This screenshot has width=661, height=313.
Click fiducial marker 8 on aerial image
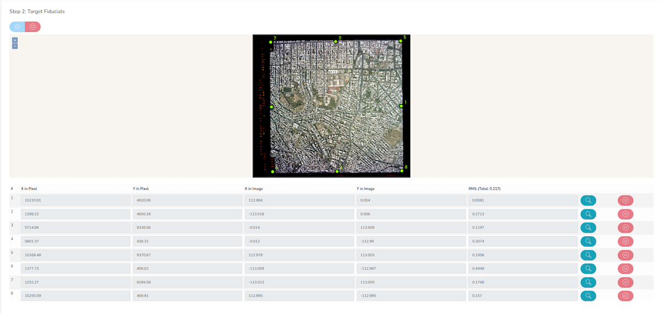coord(402,171)
